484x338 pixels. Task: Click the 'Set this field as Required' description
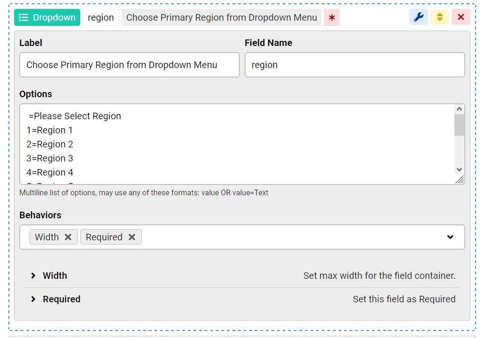pos(404,299)
